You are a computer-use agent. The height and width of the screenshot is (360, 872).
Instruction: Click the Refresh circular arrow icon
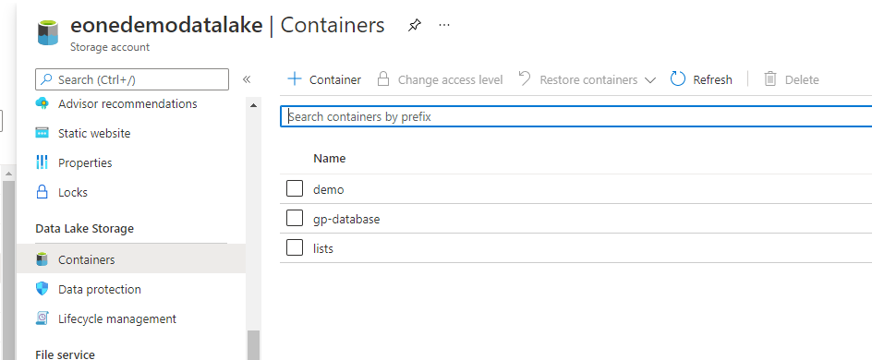[x=678, y=78]
